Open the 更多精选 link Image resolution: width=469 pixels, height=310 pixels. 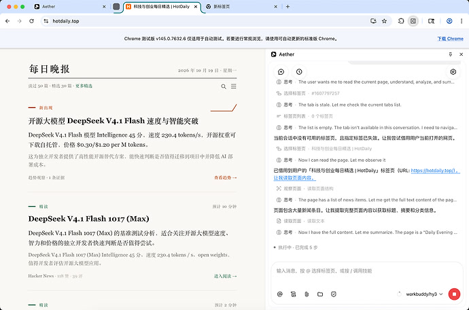point(84,86)
